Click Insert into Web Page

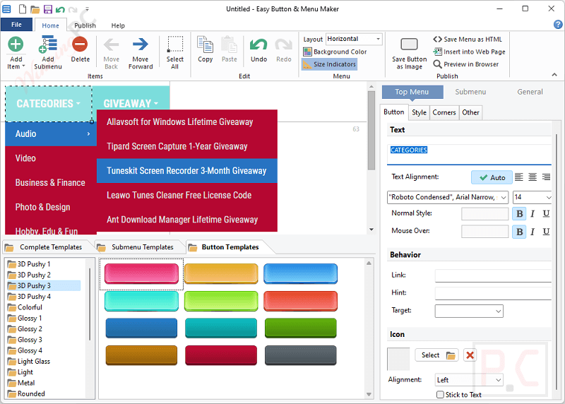click(469, 52)
